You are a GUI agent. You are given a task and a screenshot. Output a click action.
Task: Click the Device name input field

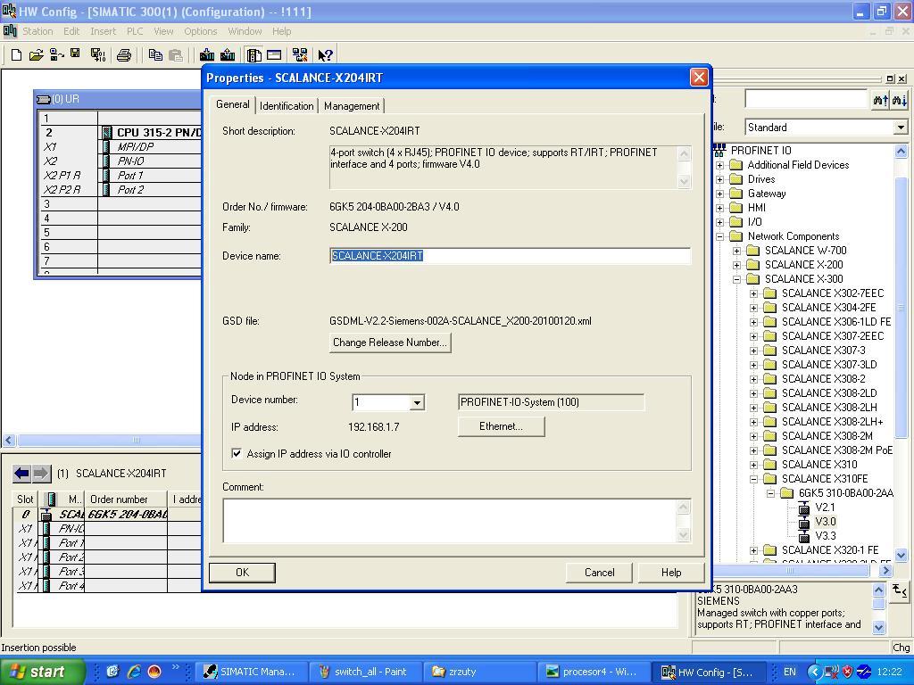coord(510,256)
